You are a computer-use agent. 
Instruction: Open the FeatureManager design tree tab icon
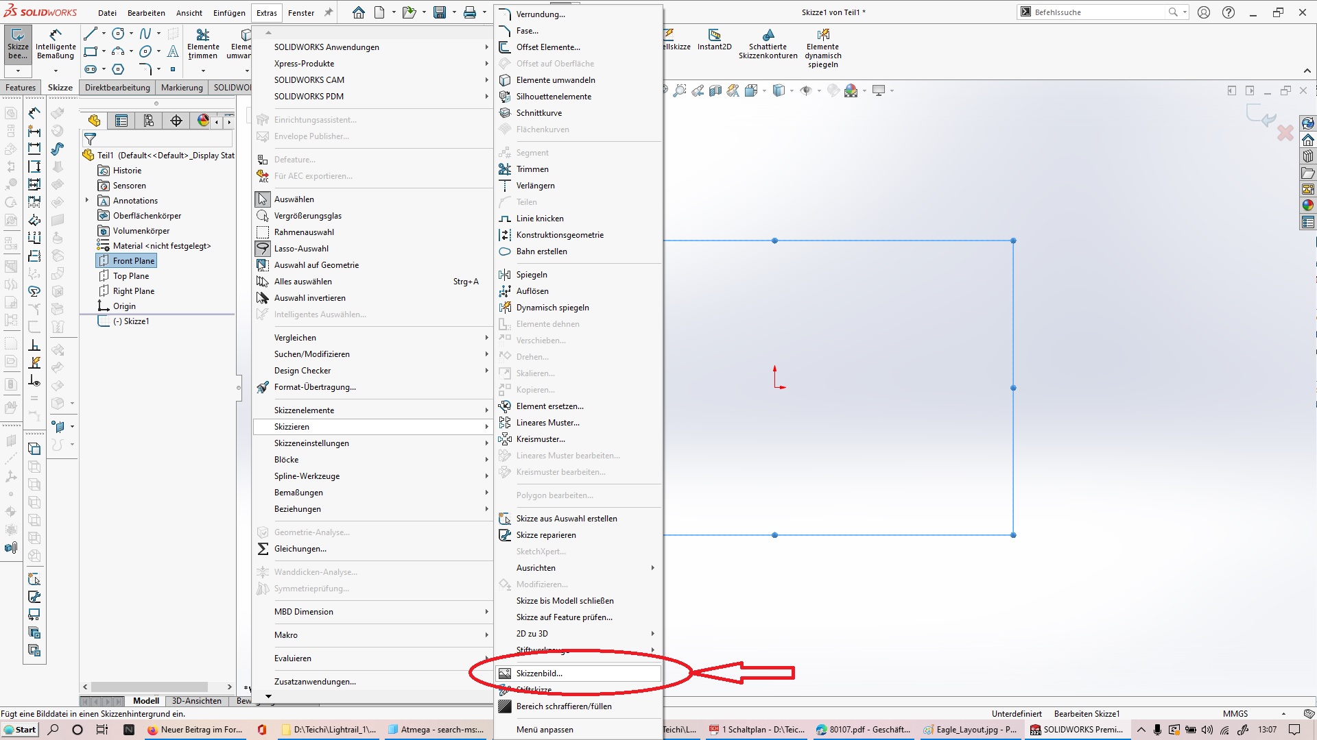tap(94, 121)
